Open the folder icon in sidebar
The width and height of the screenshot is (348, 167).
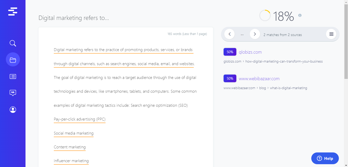pos(13,60)
